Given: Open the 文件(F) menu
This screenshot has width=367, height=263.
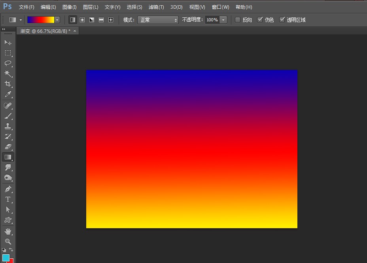Looking at the screenshot, I should (26, 7).
